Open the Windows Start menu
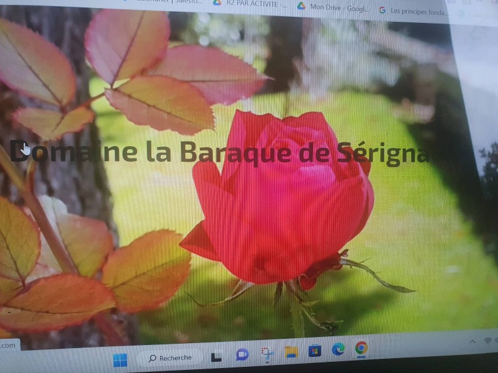This screenshot has height=373, width=498. (119, 357)
